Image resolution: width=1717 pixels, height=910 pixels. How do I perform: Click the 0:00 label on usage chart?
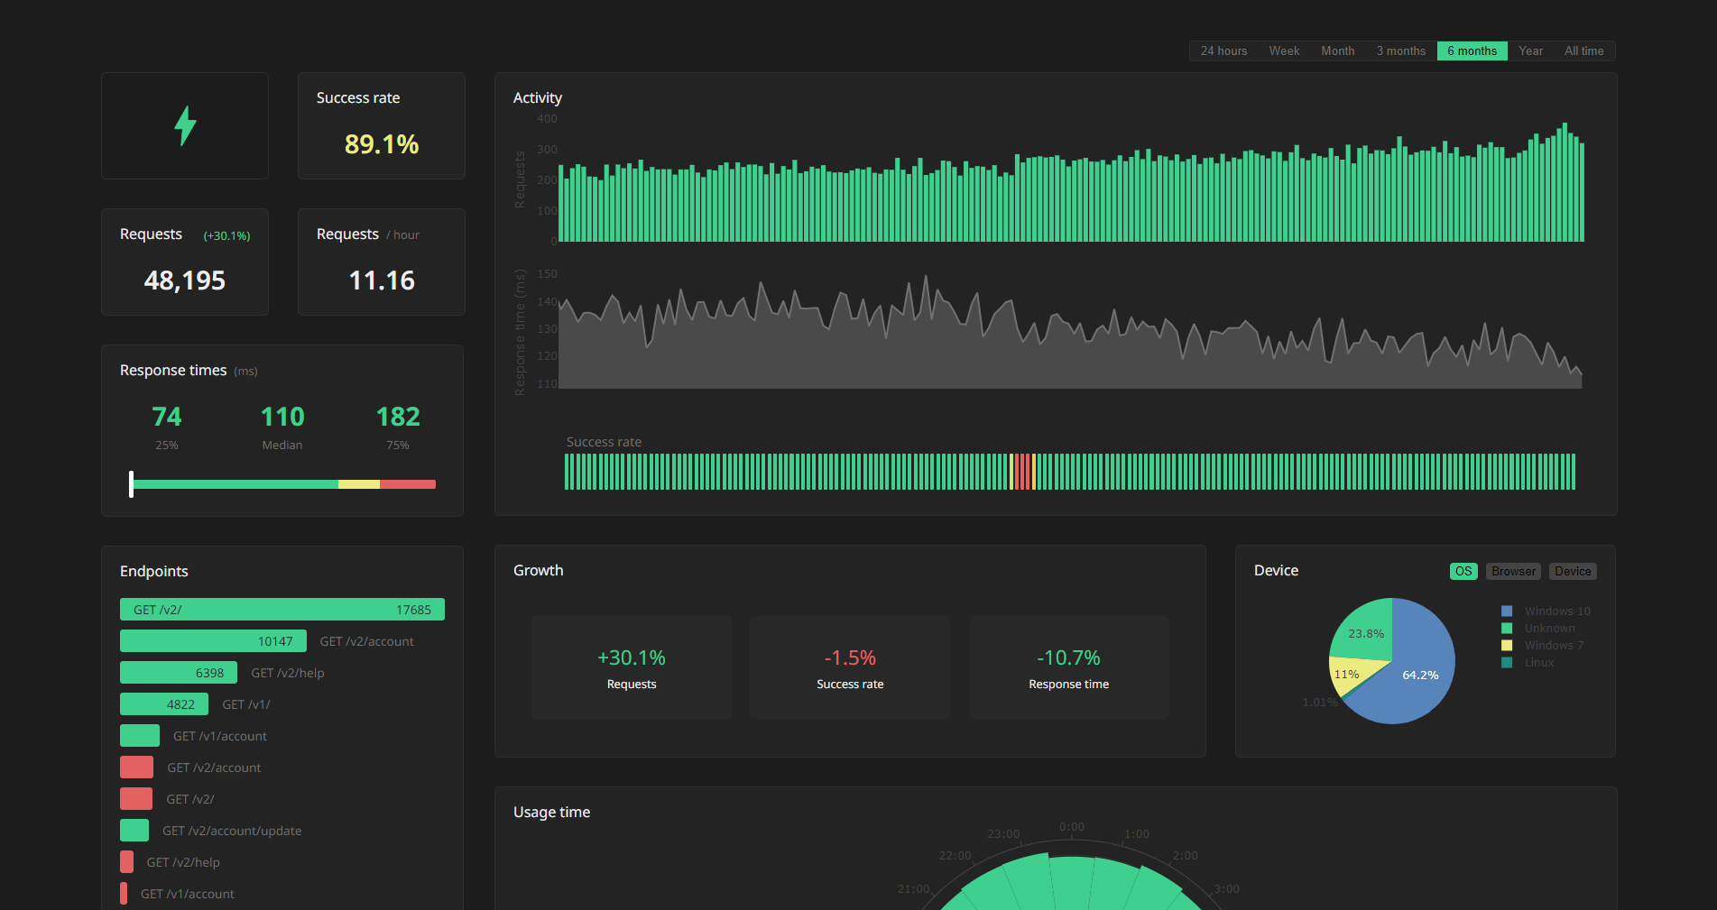[1072, 826]
